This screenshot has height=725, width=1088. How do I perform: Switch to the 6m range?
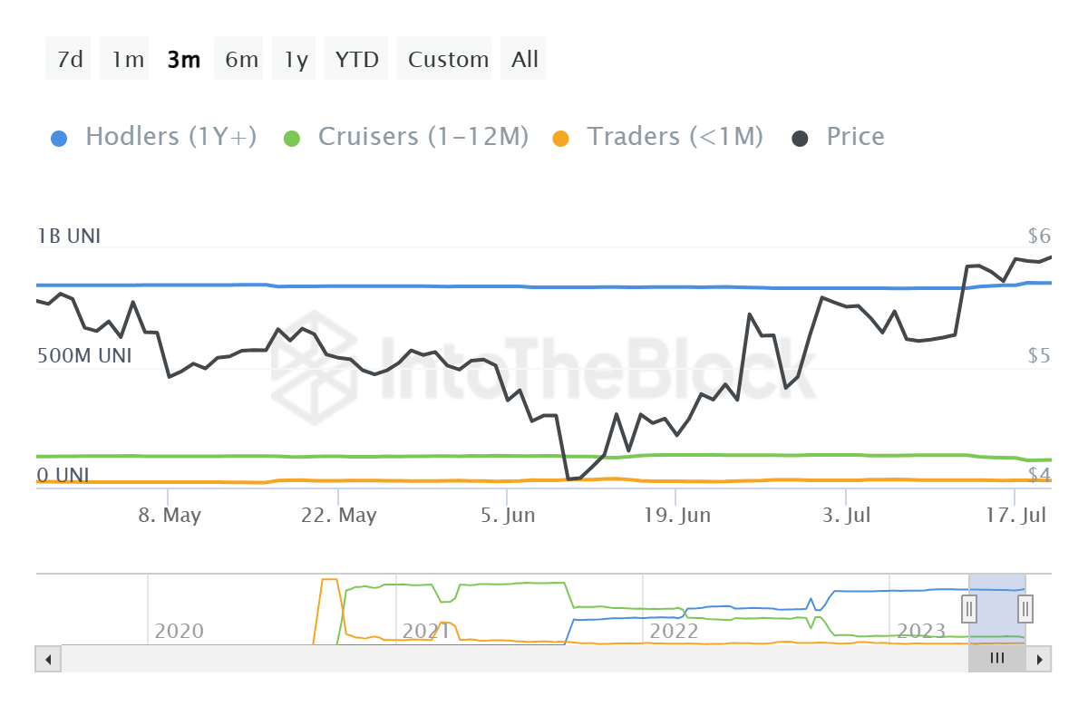pyautogui.click(x=241, y=60)
